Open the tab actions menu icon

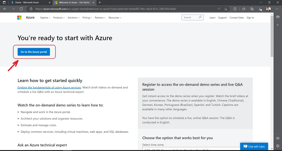click(x=4, y=2)
